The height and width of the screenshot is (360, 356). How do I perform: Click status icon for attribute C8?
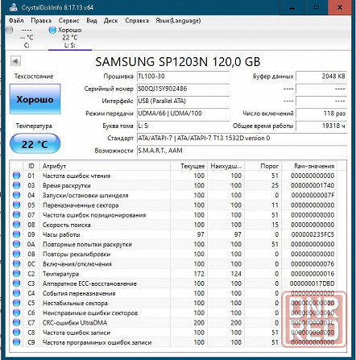tap(17, 333)
